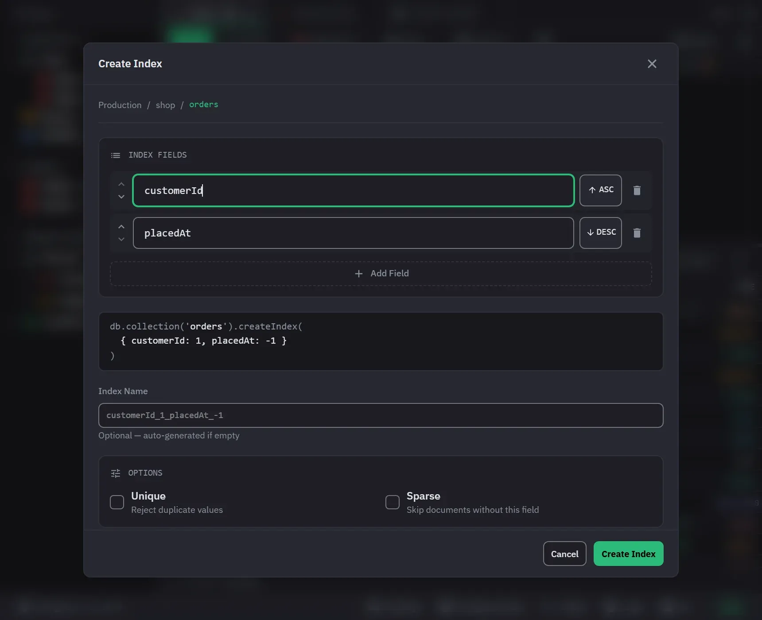Add another index field
Screen dimensions: 762x620
point(381,274)
